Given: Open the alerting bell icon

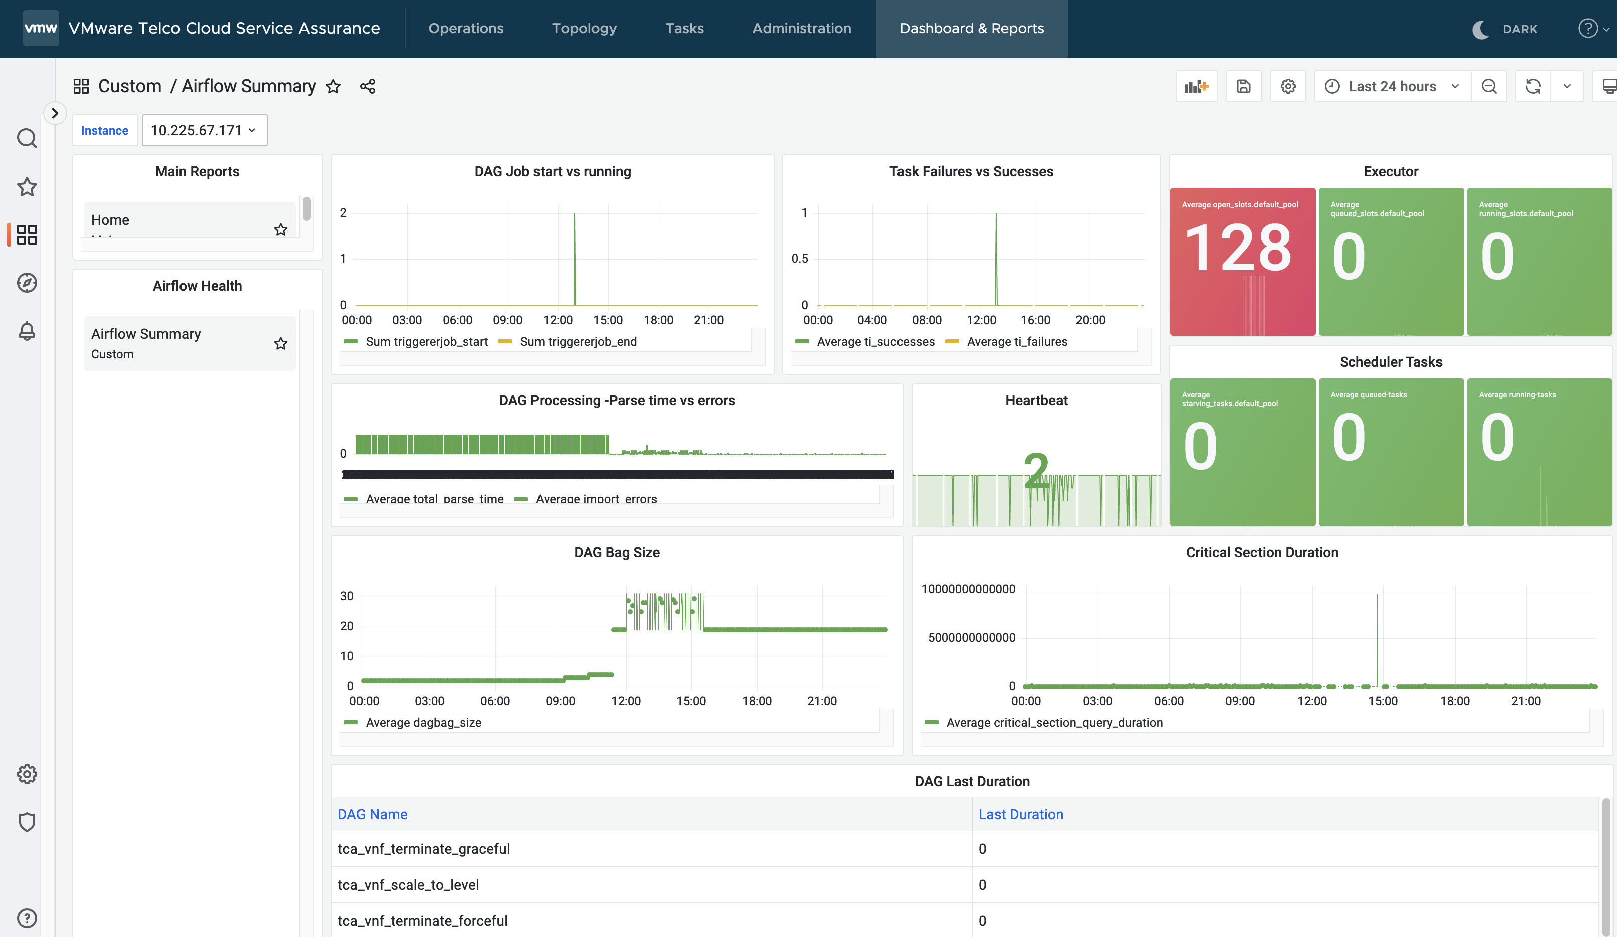Looking at the screenshot, I should (x=26, y=331).
